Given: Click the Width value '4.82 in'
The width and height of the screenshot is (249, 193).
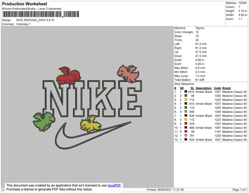Looking at the screenshot, I should pyautogui.click(x=242, y=15).
